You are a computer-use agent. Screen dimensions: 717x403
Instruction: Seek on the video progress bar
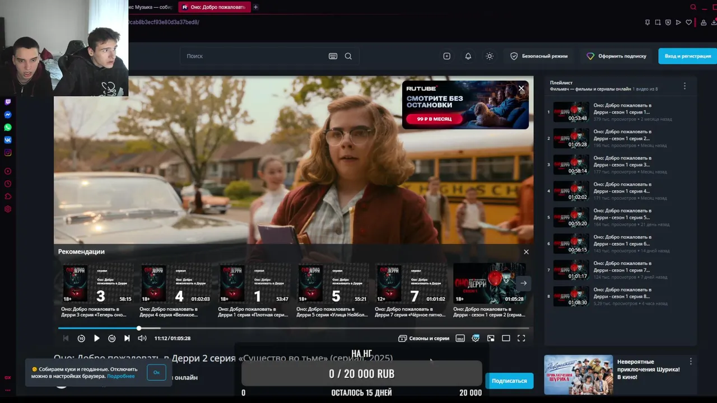tap(294, 328)
